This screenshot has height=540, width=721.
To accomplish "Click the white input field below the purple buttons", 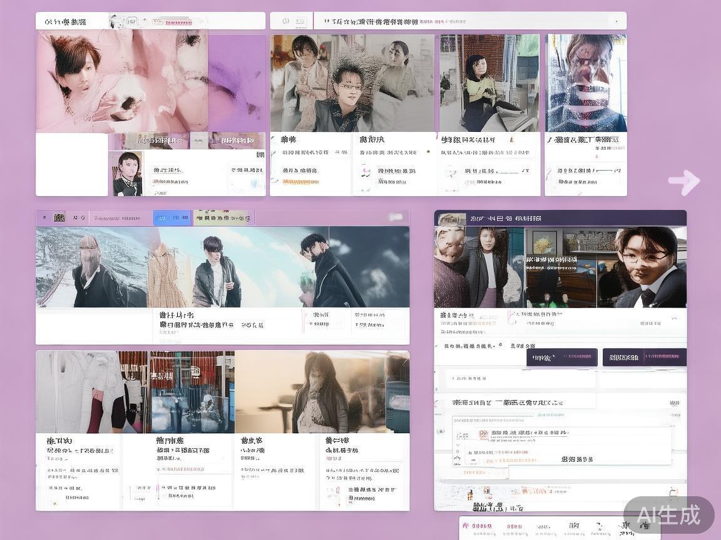I will click(x=521, y=379).
